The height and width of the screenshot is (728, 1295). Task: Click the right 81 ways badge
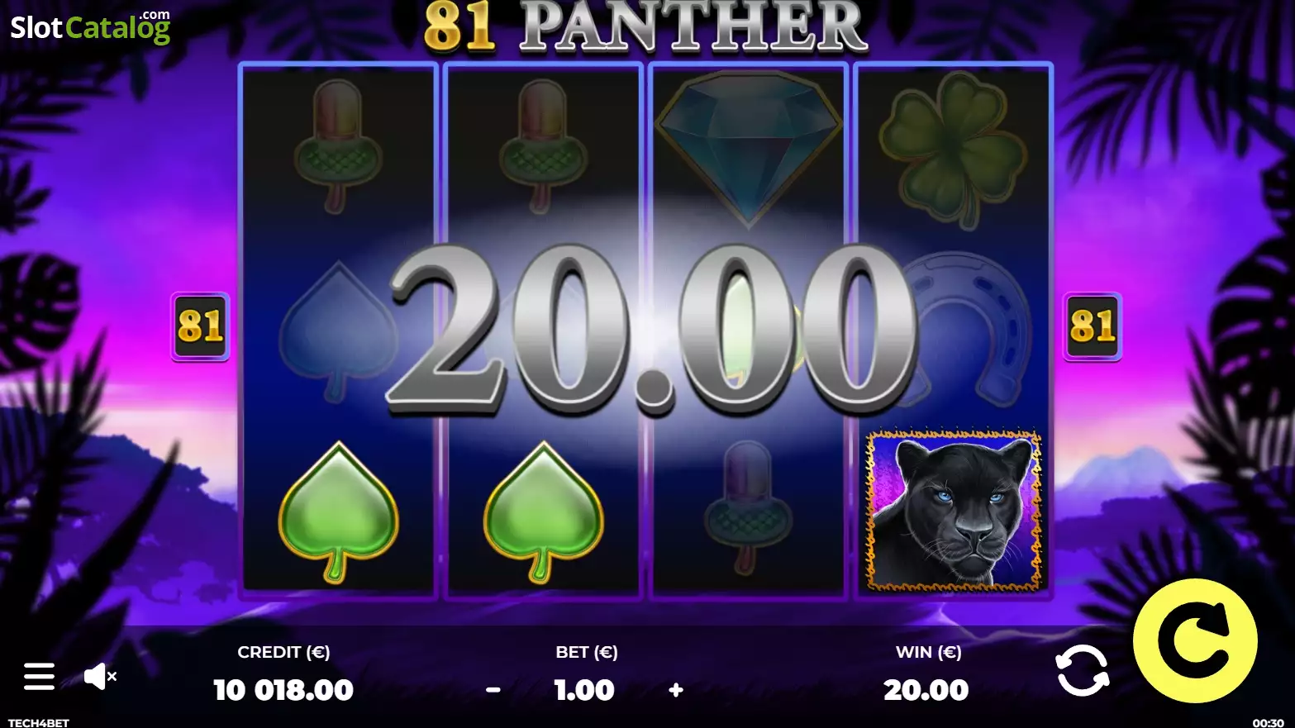pos(1093,326)
